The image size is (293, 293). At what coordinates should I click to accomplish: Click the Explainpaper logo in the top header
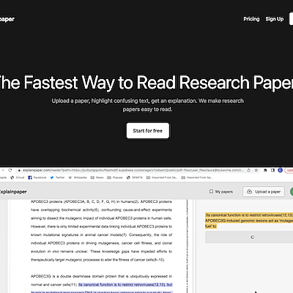[7, 19]
